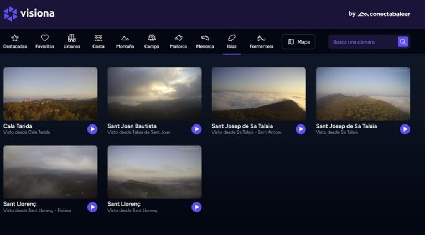Choose the Montaña category
Image resolution: width=425 pixels, height=235 pixels.
click(125, 41)
